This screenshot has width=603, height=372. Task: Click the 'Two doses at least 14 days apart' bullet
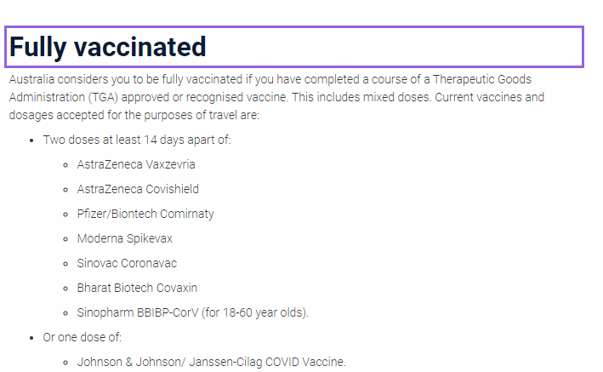[137, 140]
